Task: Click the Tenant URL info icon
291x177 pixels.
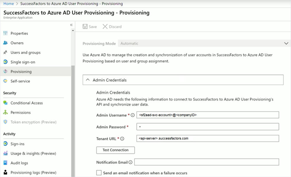Action: tap(122, 139)
